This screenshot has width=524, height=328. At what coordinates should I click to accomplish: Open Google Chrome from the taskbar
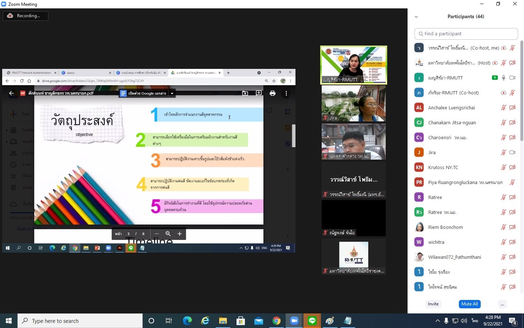pos(277,321)
